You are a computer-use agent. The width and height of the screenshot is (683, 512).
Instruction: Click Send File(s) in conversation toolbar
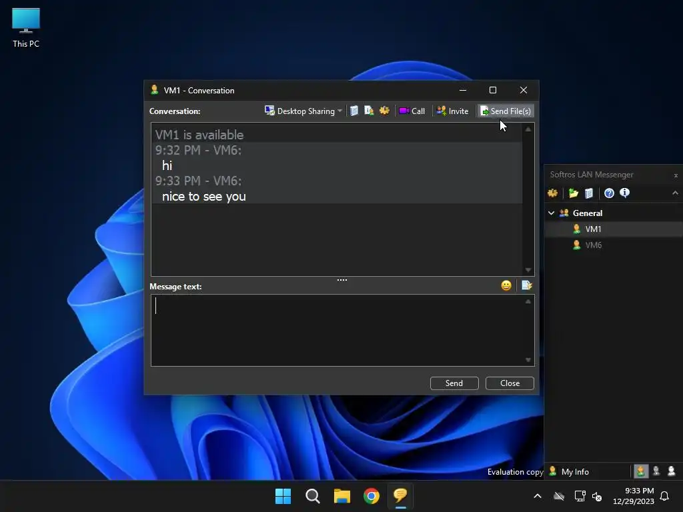click(506, 111)
